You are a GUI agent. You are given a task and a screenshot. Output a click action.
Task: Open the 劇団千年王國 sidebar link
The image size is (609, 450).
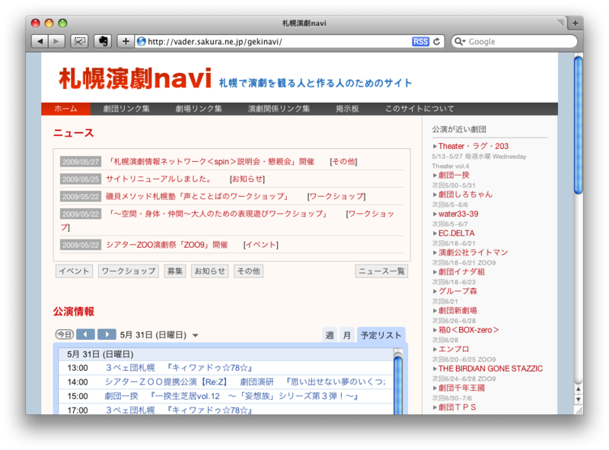click(x=461, y=388)
